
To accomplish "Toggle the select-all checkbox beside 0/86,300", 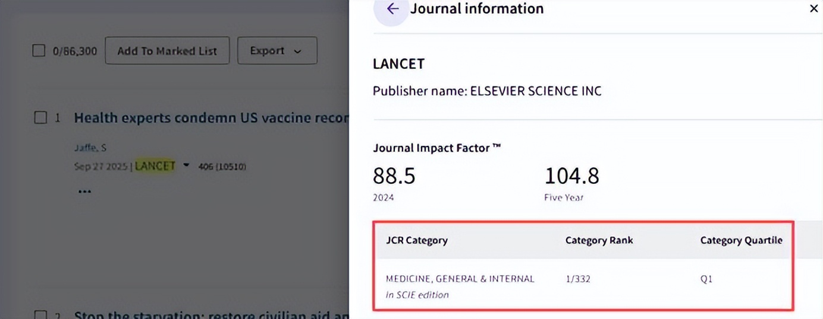I will pyautogui.click(x=39, y=51).
